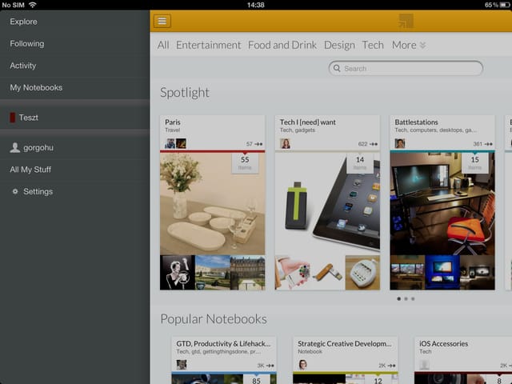Viewport: 512px width, 384px height.
Task: Click the owner avatar on Tech I [need] want
Action: pos(285,143)
